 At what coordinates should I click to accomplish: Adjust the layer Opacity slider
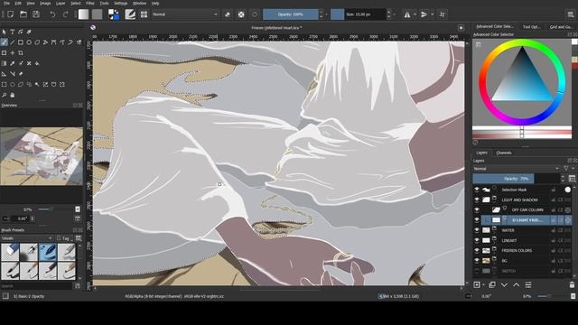coord(516,179)
